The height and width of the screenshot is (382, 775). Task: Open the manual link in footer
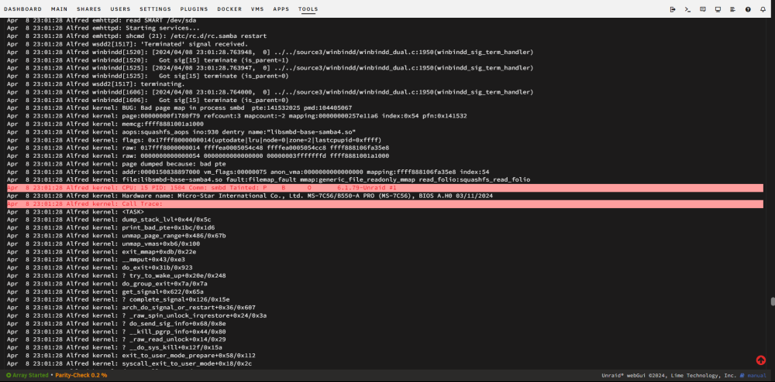[756, 375]
